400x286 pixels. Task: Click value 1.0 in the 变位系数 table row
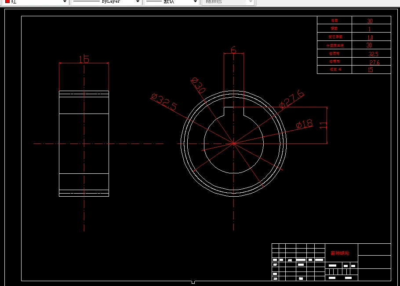pyautogui.click(x=370, y=38)
